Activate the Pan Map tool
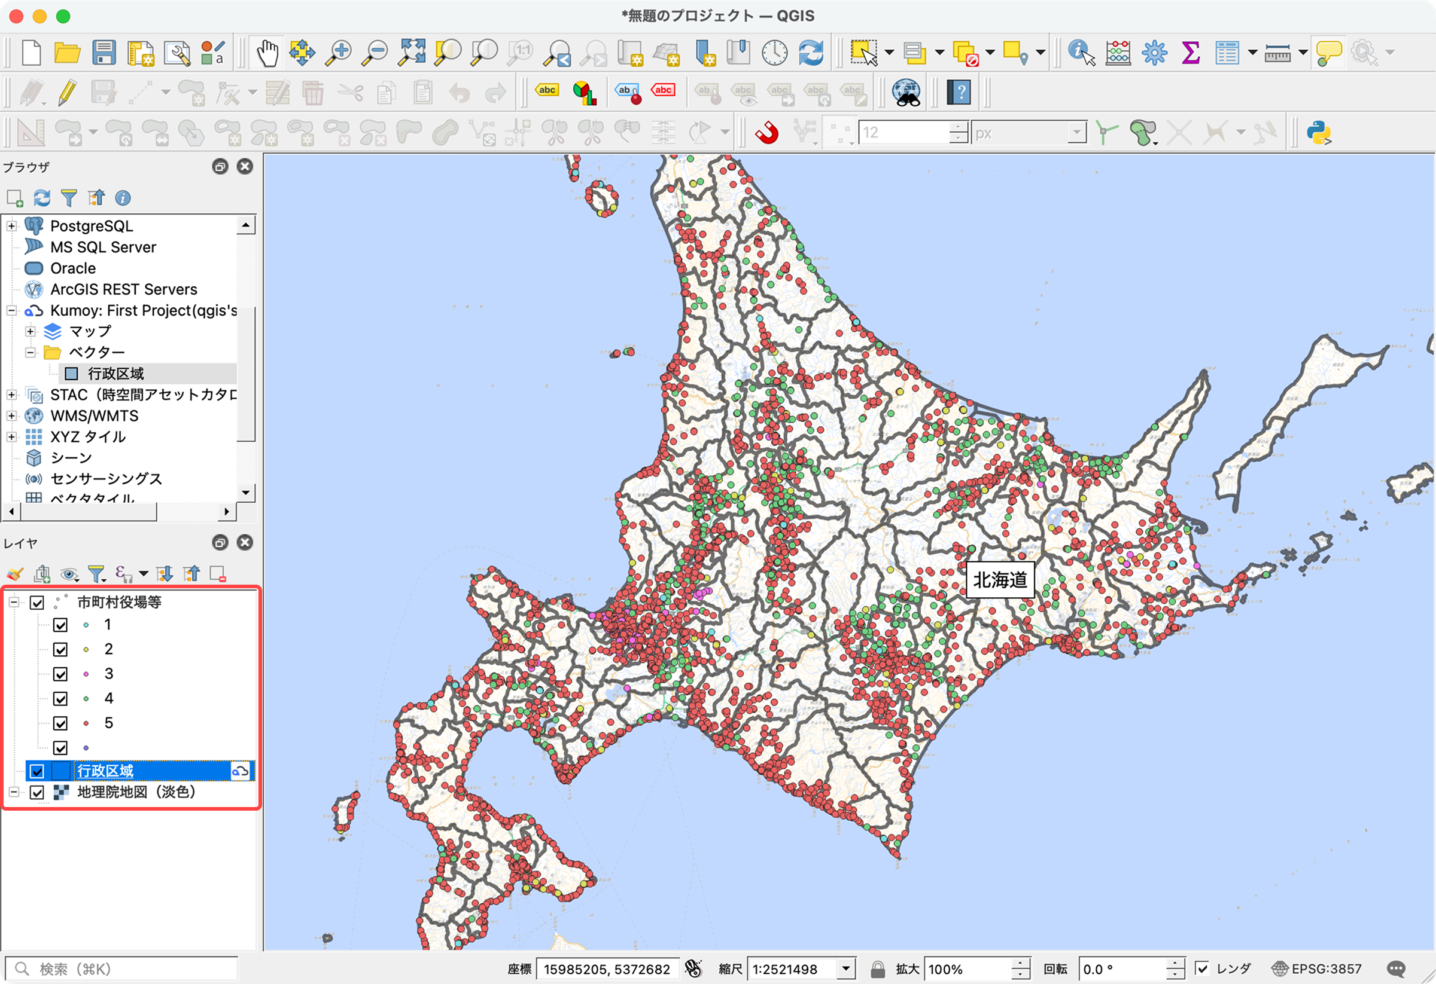 click(267, 52)
